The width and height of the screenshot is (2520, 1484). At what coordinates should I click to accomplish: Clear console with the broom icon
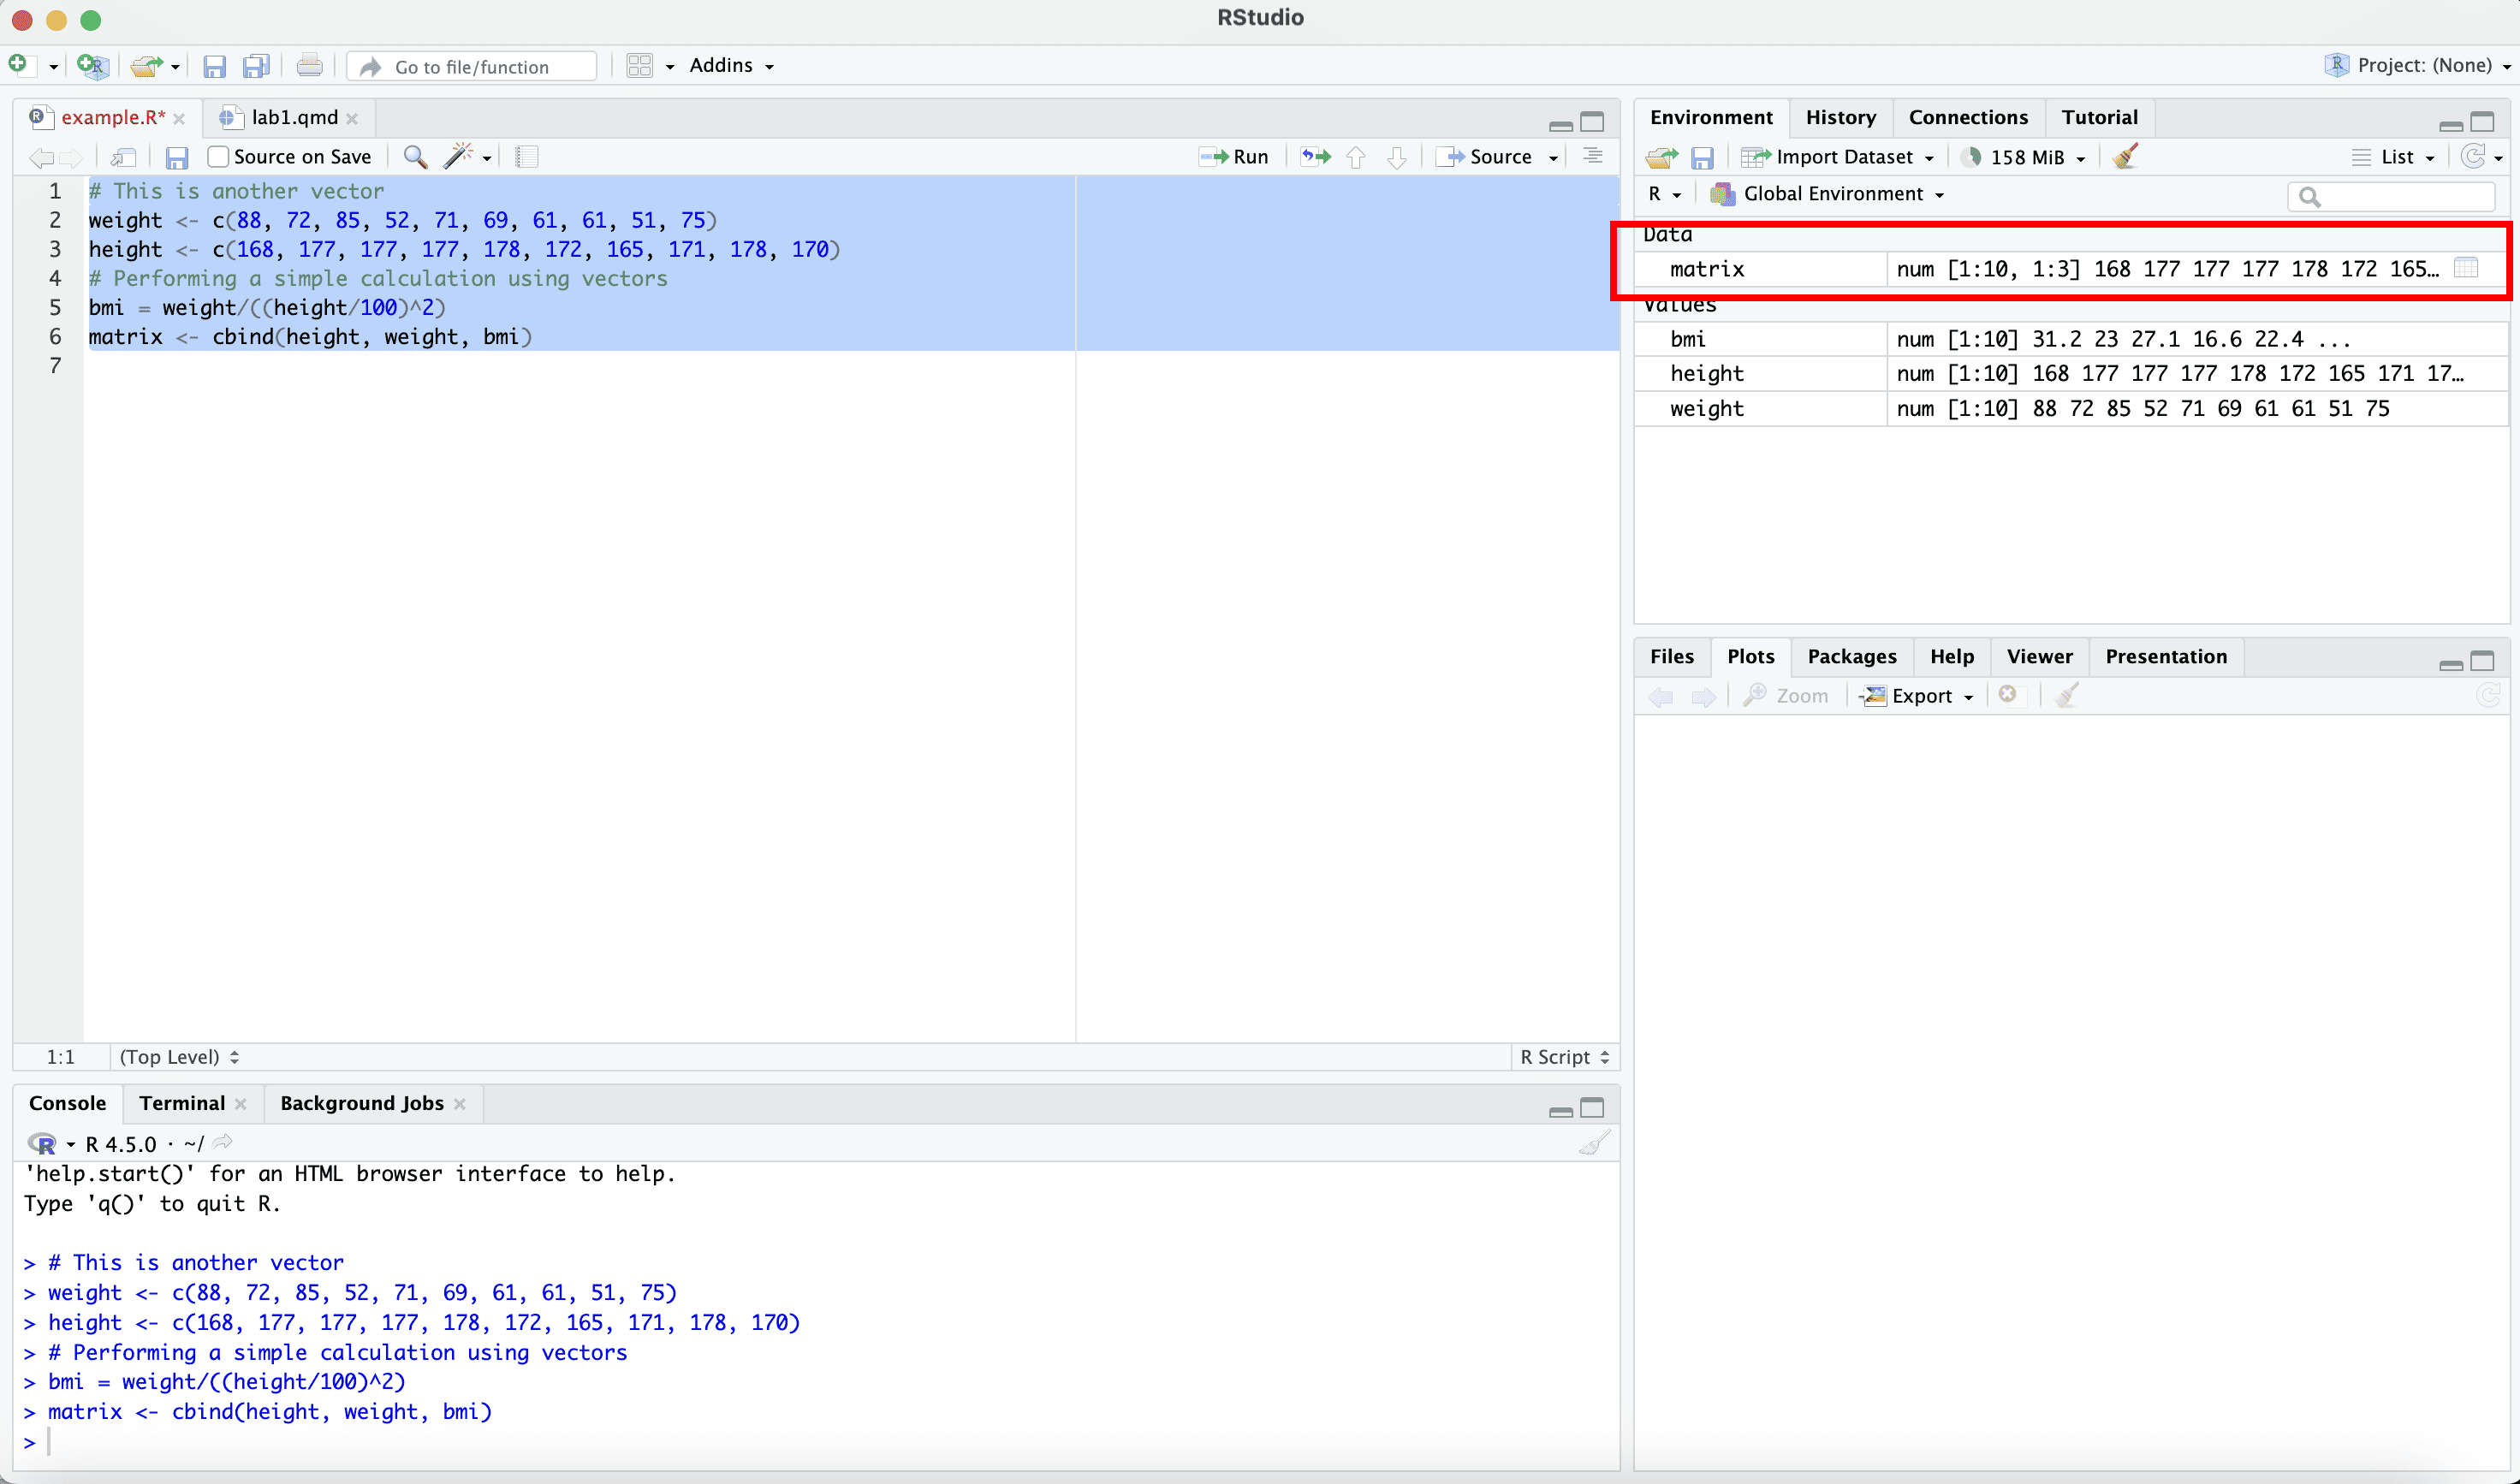click(1594, 1143)
